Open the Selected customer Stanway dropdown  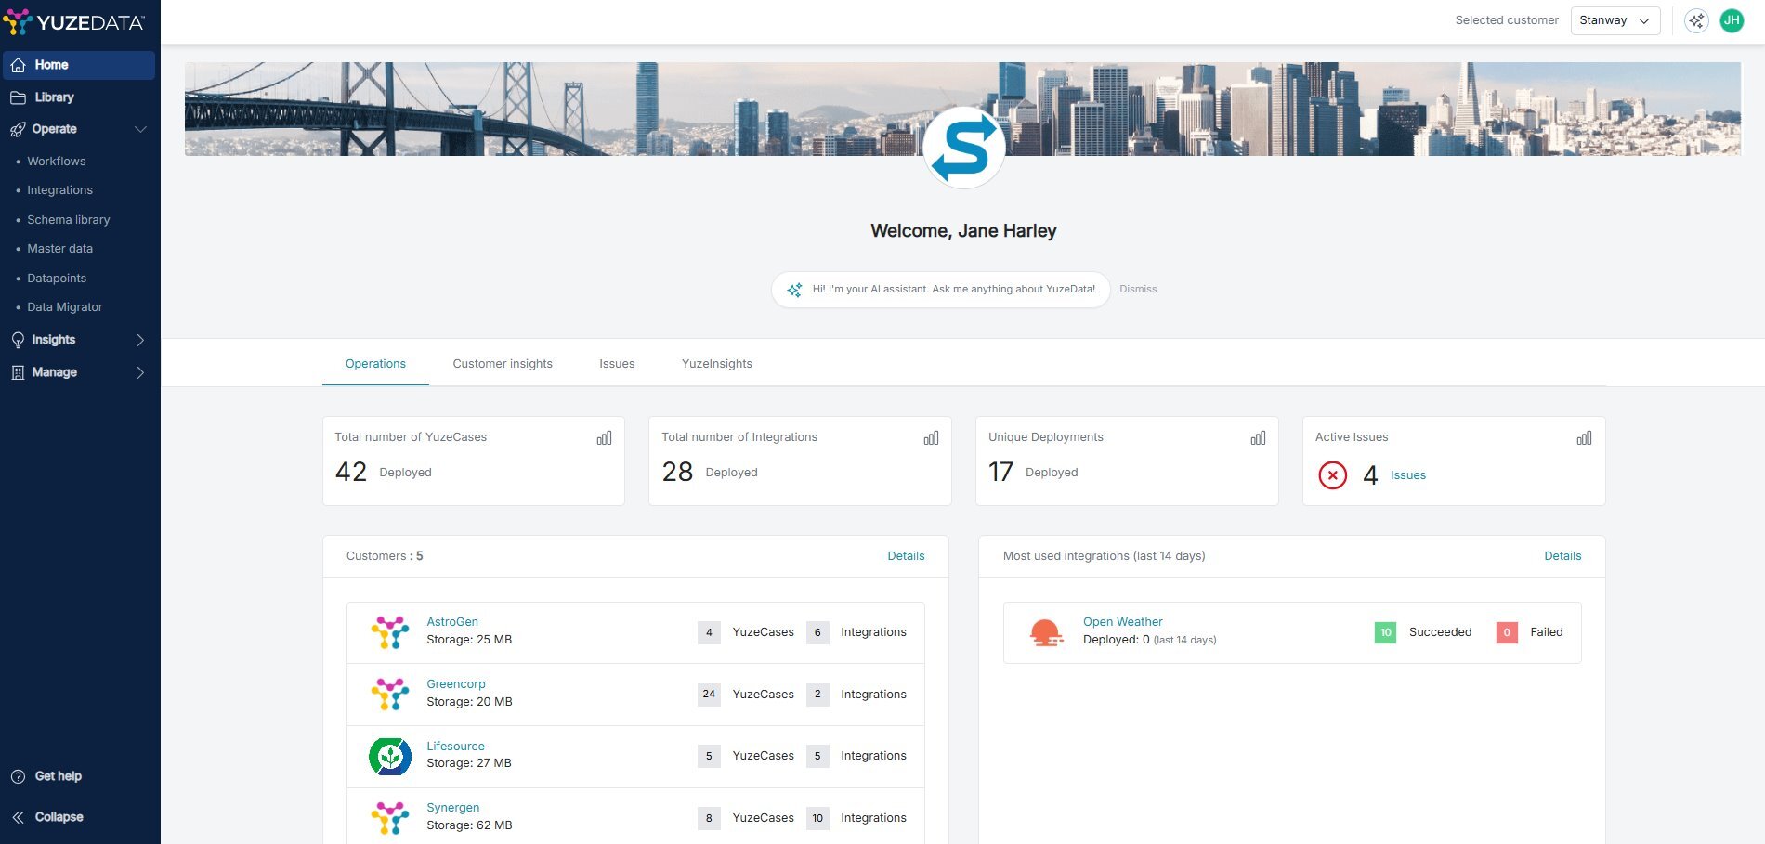tap(1615, 20)
